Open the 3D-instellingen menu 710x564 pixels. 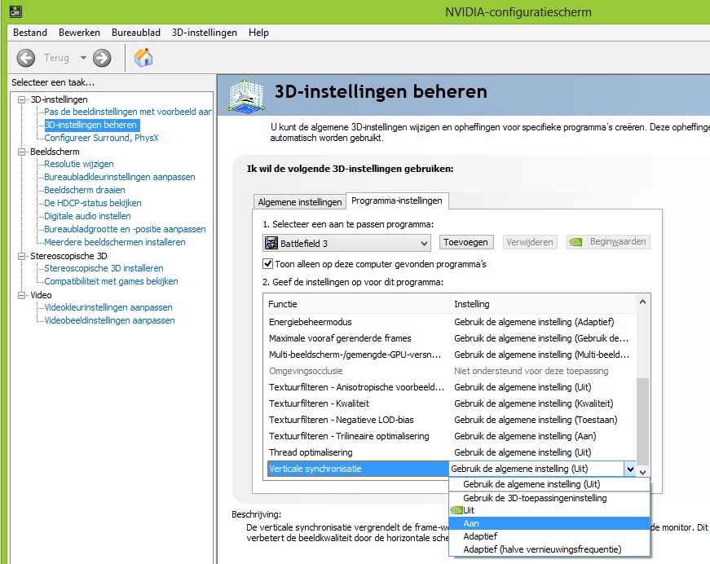coord(205,33)
